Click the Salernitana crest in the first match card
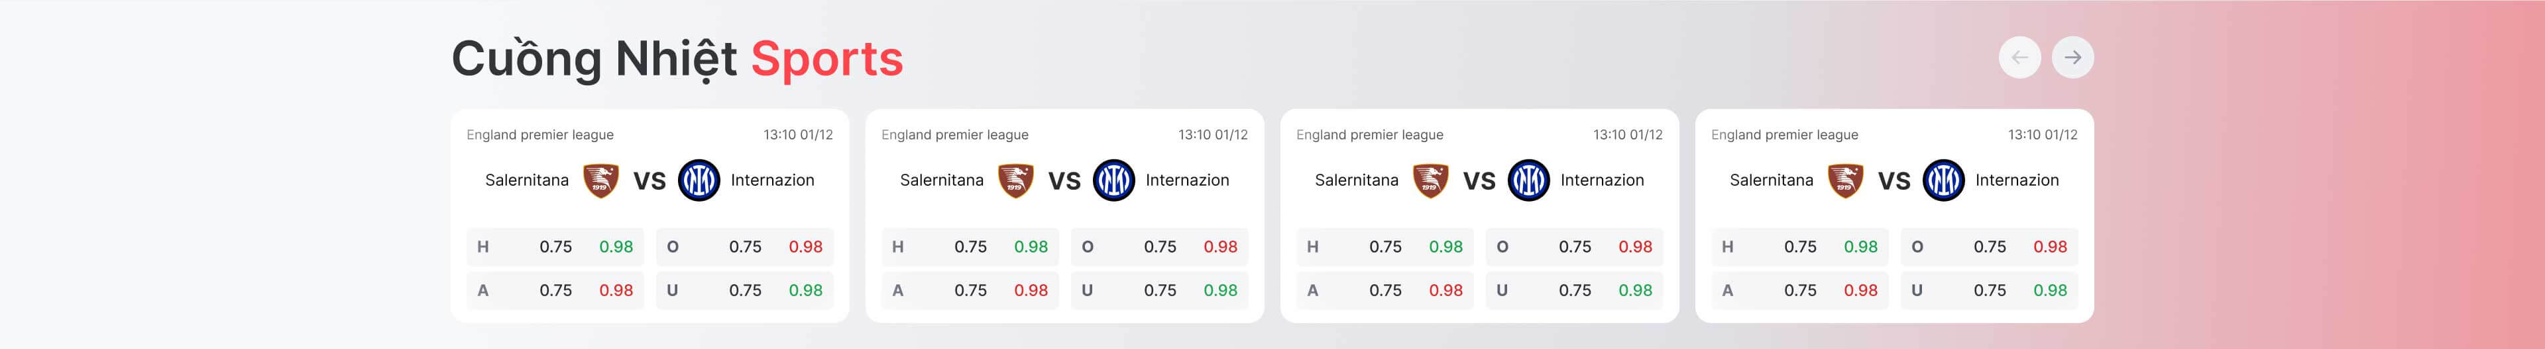Image resolution: width=2545 pixels, height=349 pixels. [600, 180]
